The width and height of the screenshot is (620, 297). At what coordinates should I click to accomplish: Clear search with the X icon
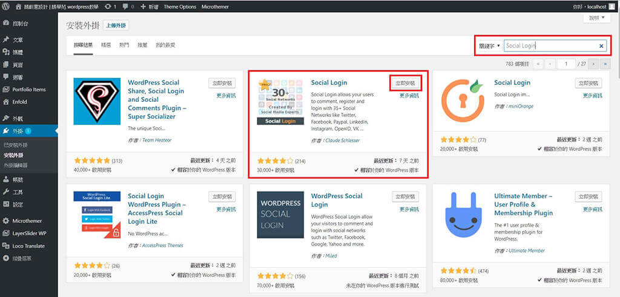coord(601,46)
